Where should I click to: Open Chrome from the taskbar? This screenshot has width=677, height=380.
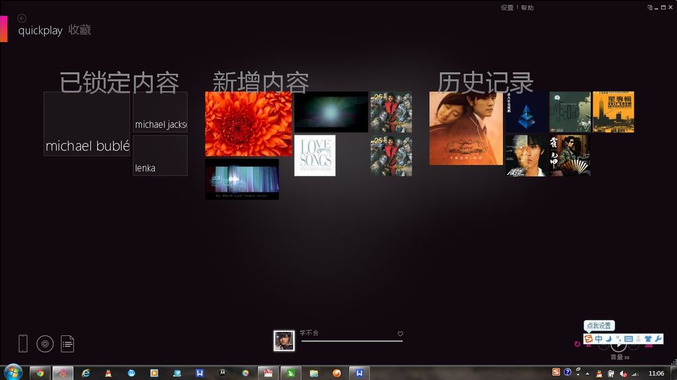[x=40, y=373]
